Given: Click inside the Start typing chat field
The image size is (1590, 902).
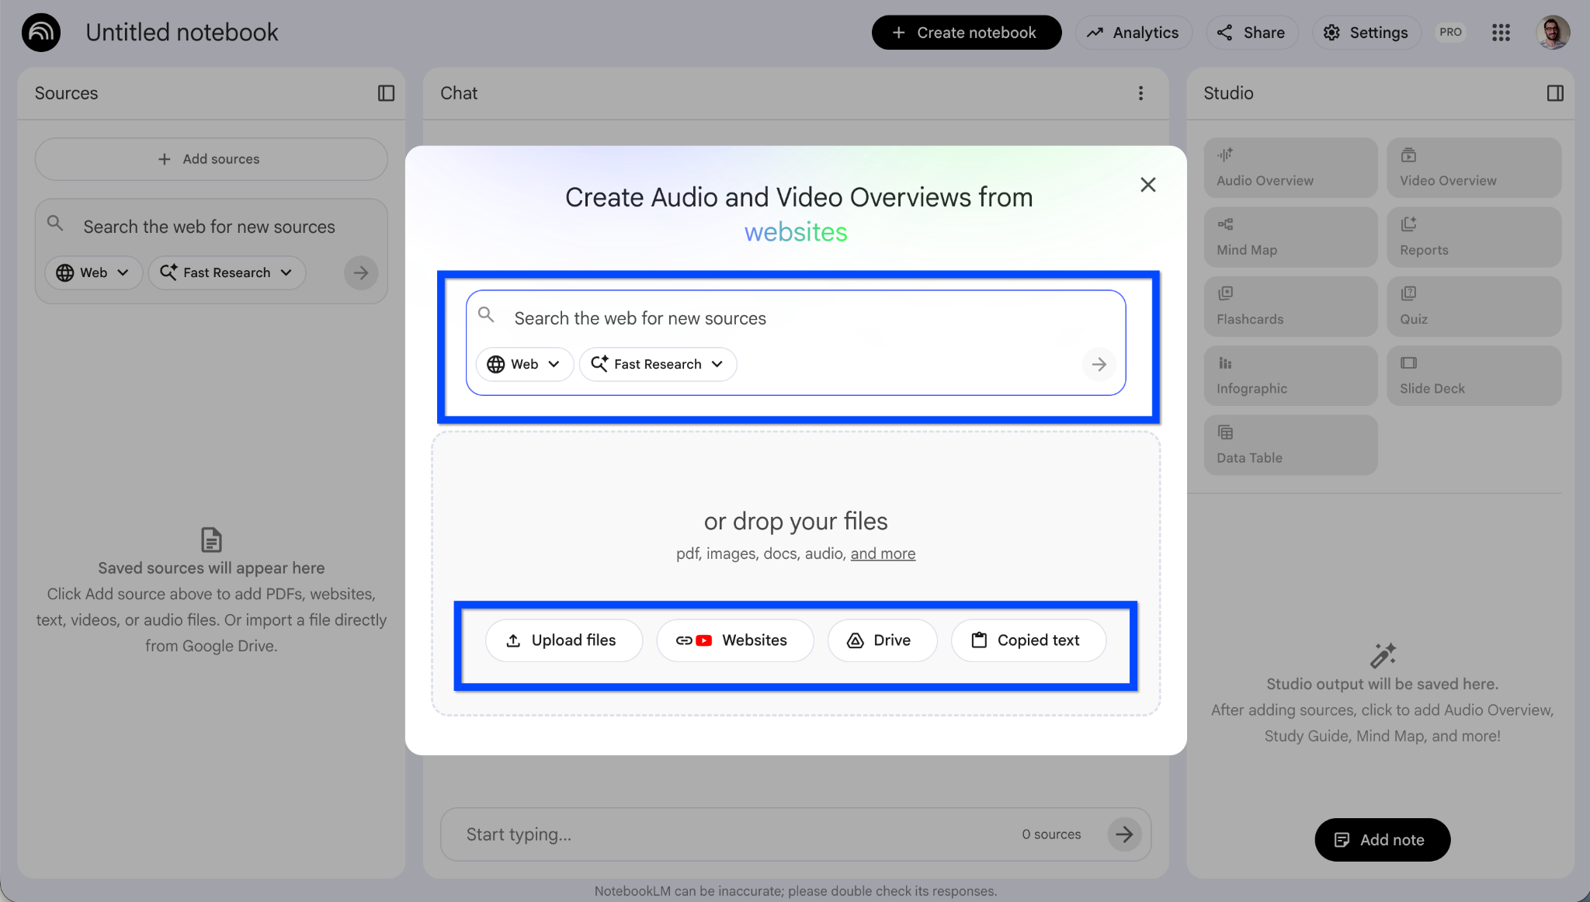Looking at the screenshot, I should click(x=699, y=834).
